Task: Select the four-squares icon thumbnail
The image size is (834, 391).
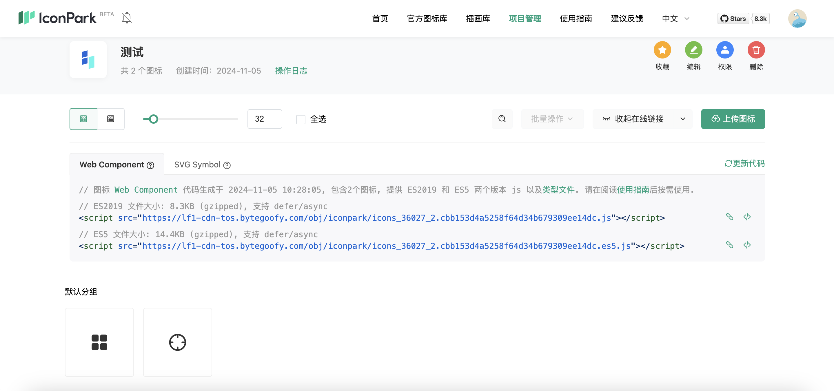Action: [x=99, y=342]
